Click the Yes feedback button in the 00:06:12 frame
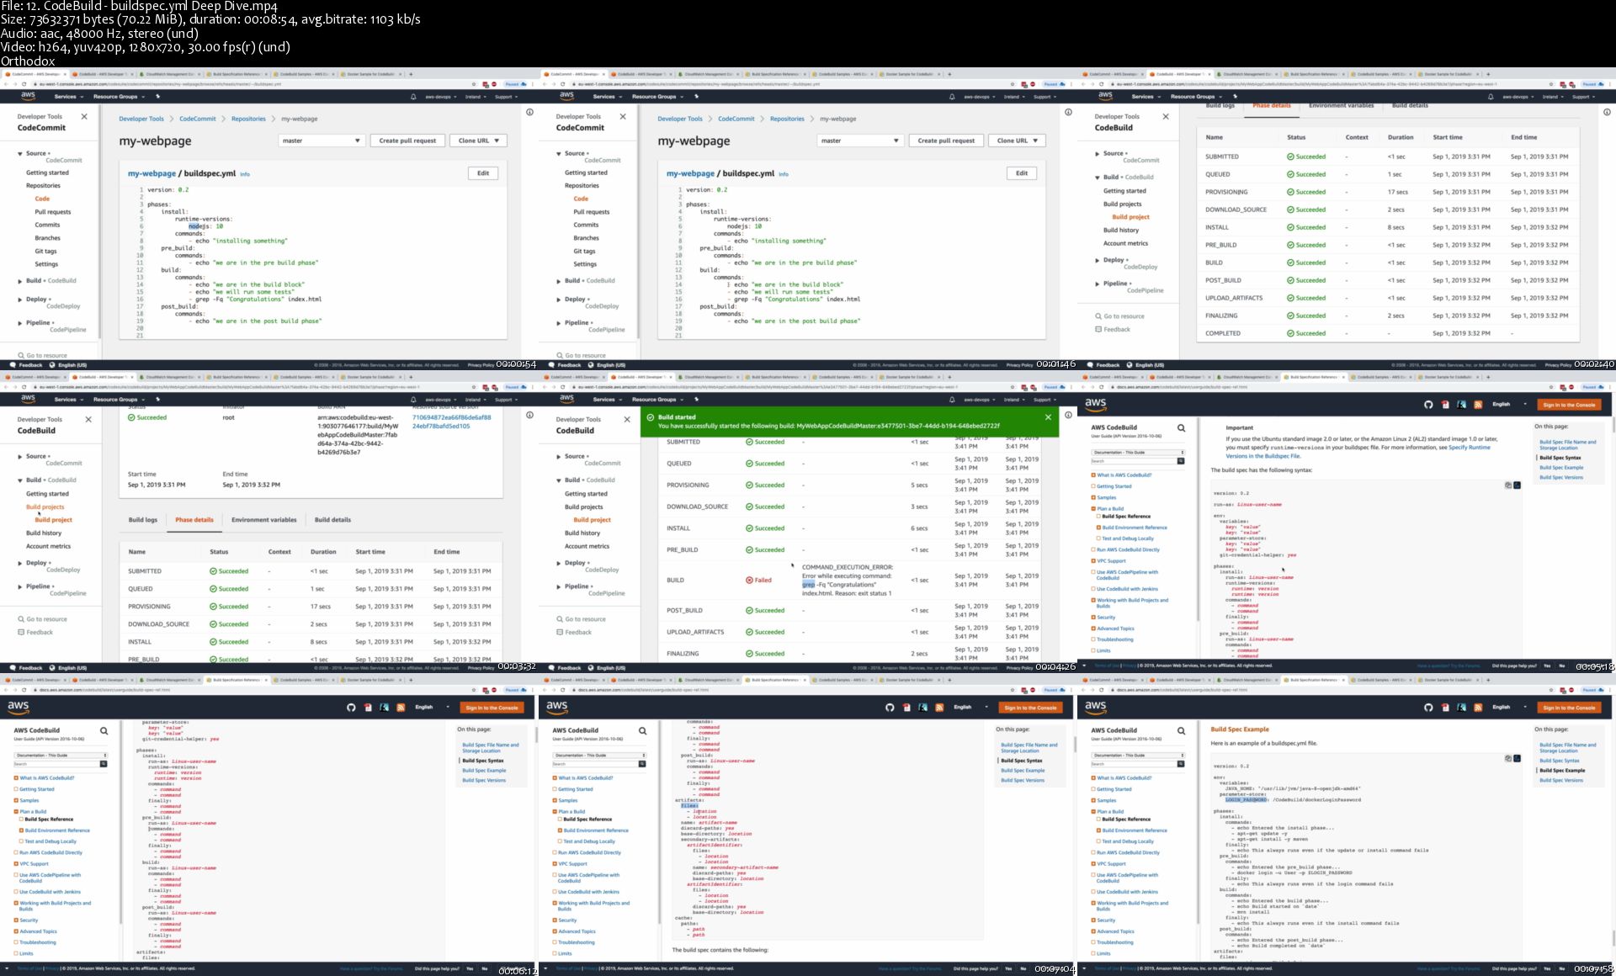Image resolution: width=1616 pixels, height=976 pixels. coord(470,968)
